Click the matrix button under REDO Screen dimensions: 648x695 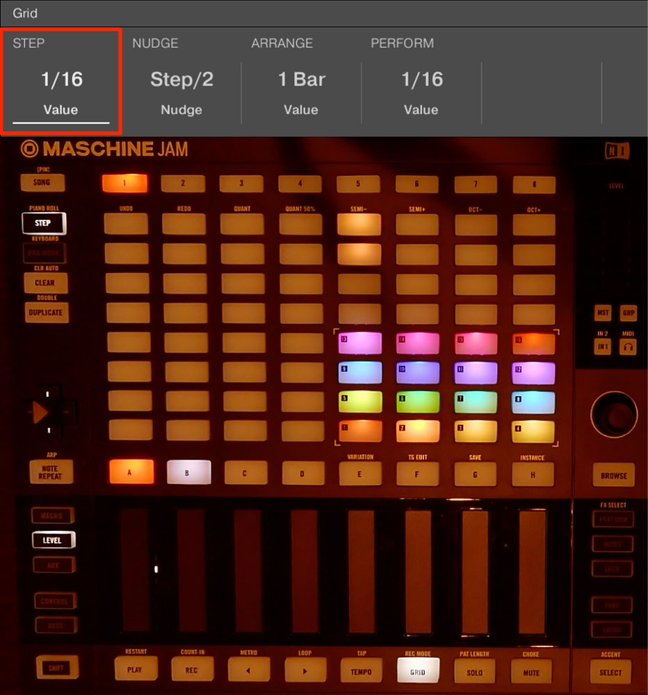[184, 224]
